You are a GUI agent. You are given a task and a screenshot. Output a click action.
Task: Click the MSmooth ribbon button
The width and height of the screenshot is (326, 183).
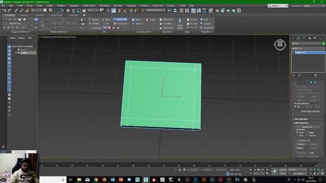[x=167, y=19]
